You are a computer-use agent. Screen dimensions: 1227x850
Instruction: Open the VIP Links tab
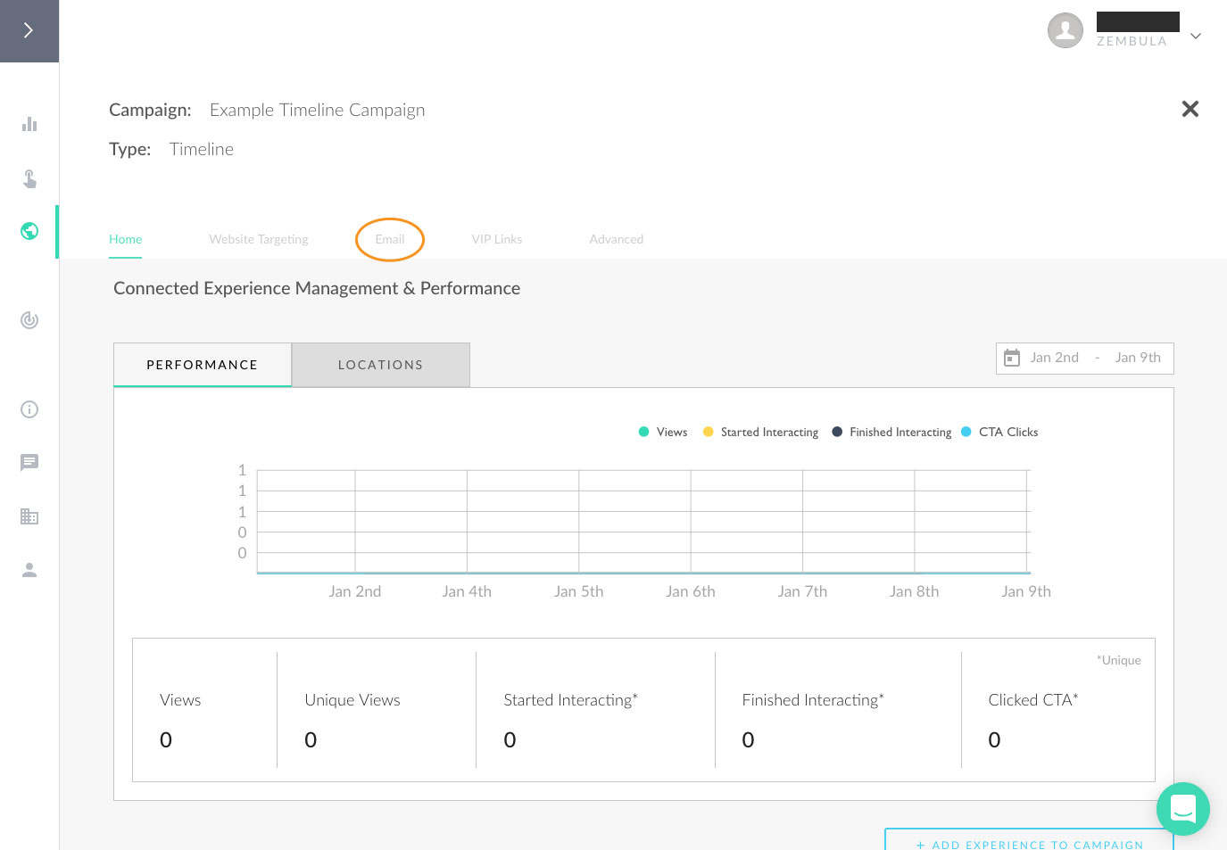[x=497, y=239]
